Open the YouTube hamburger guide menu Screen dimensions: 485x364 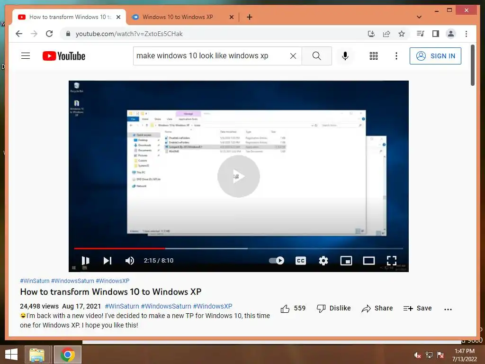coord(26,56)
